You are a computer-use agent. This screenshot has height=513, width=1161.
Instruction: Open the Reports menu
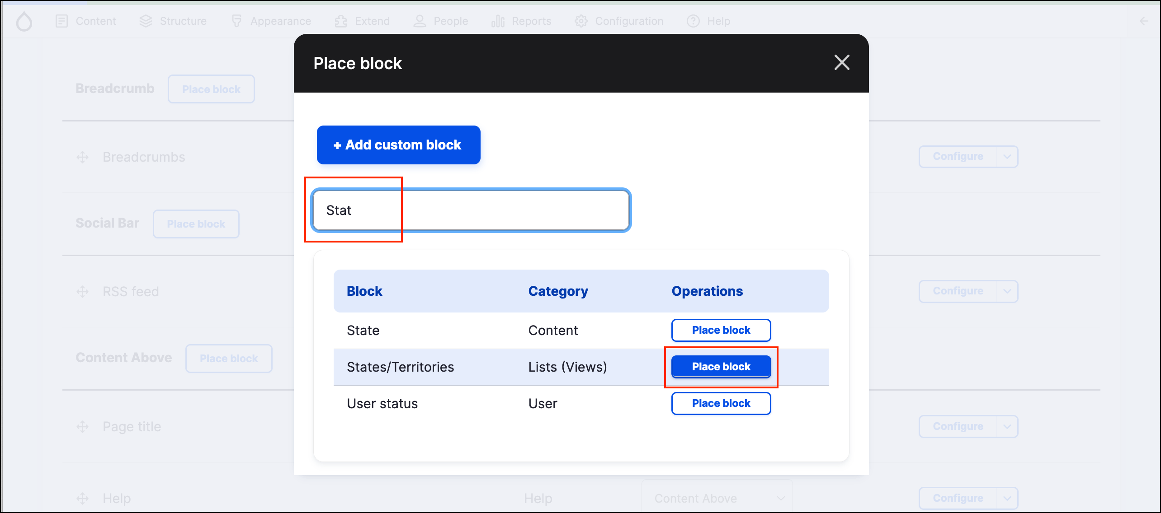[x=521, y=21]
